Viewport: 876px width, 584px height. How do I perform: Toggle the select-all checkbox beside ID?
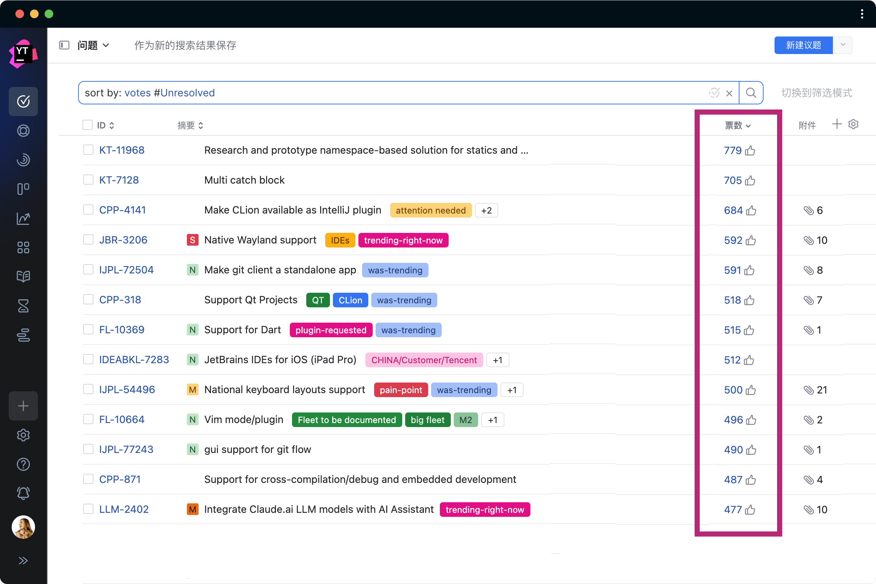coord(88,125)
